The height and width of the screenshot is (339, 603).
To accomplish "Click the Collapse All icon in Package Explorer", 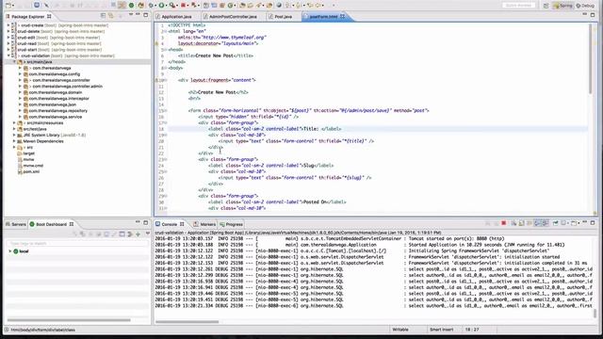I will coord(103,16).
